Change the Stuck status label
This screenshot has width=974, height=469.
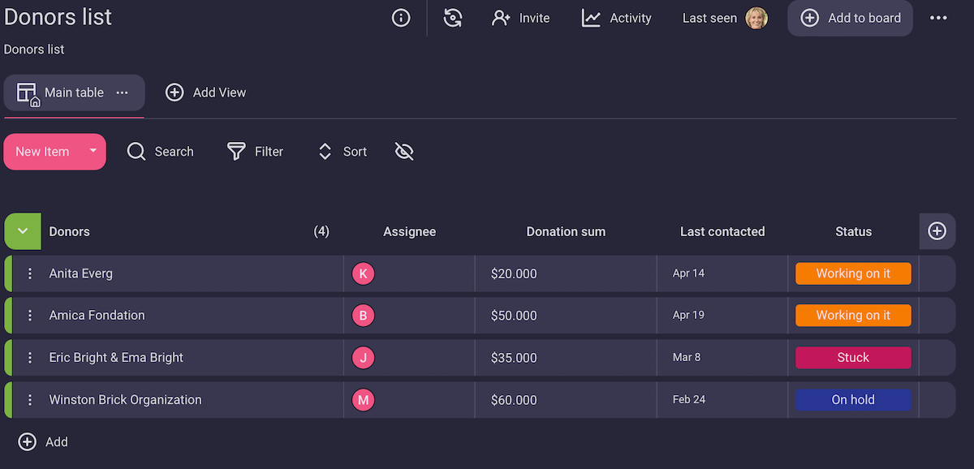click(x=853, y=358)
